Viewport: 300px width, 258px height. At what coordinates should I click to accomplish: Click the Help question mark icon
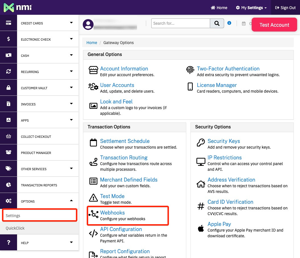(x=9, y=242)
